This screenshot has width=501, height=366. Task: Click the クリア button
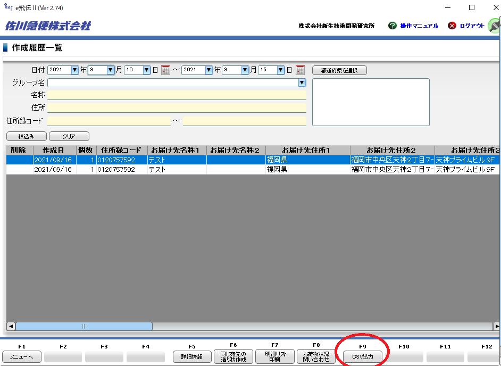(x=69, y=136)
